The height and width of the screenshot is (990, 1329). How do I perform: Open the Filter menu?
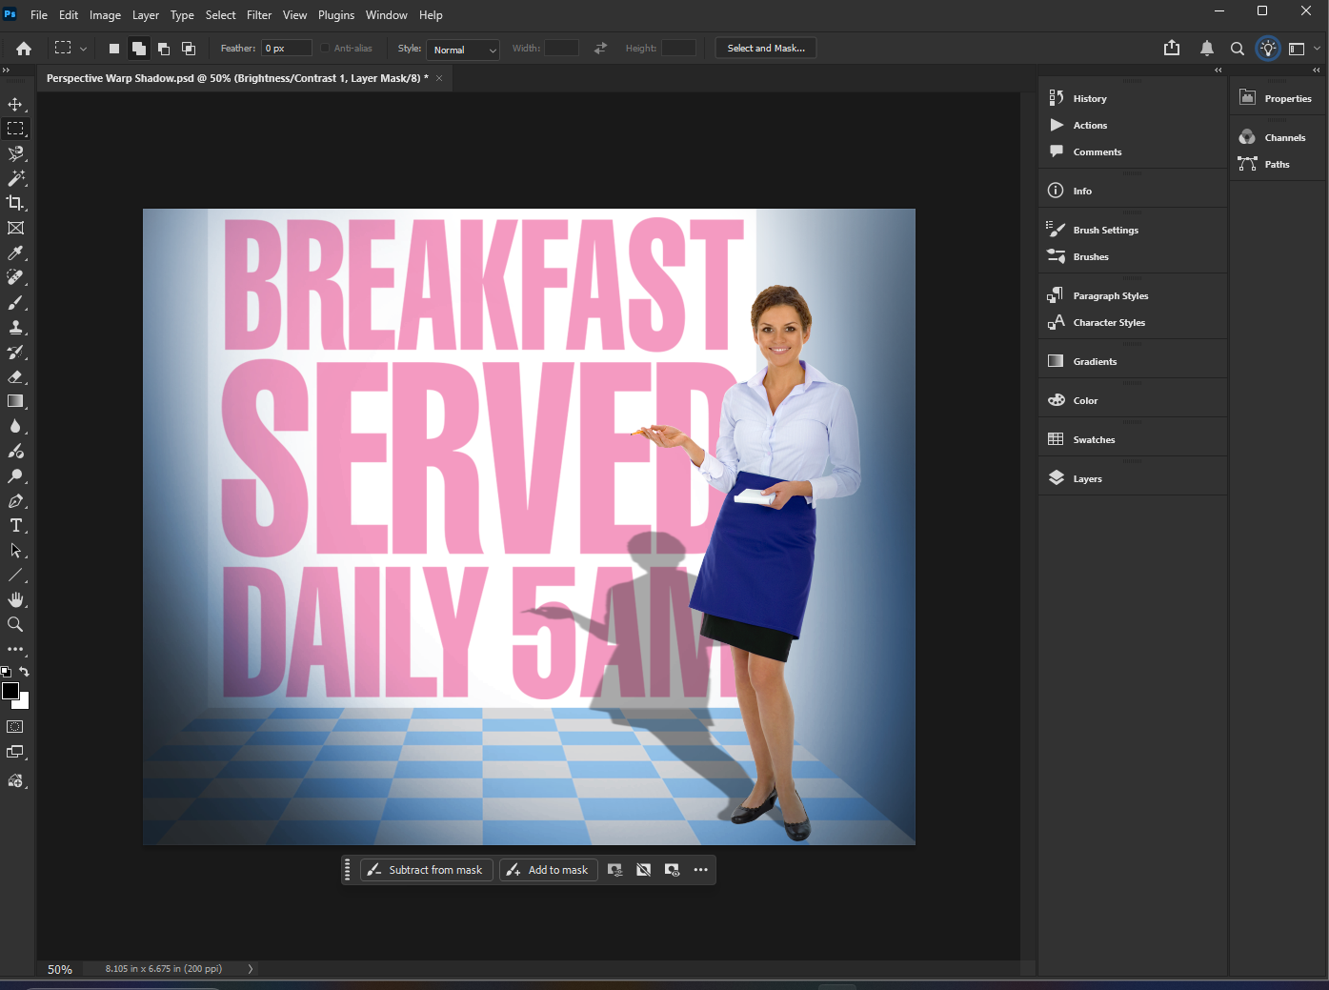(x=259, y=15)
